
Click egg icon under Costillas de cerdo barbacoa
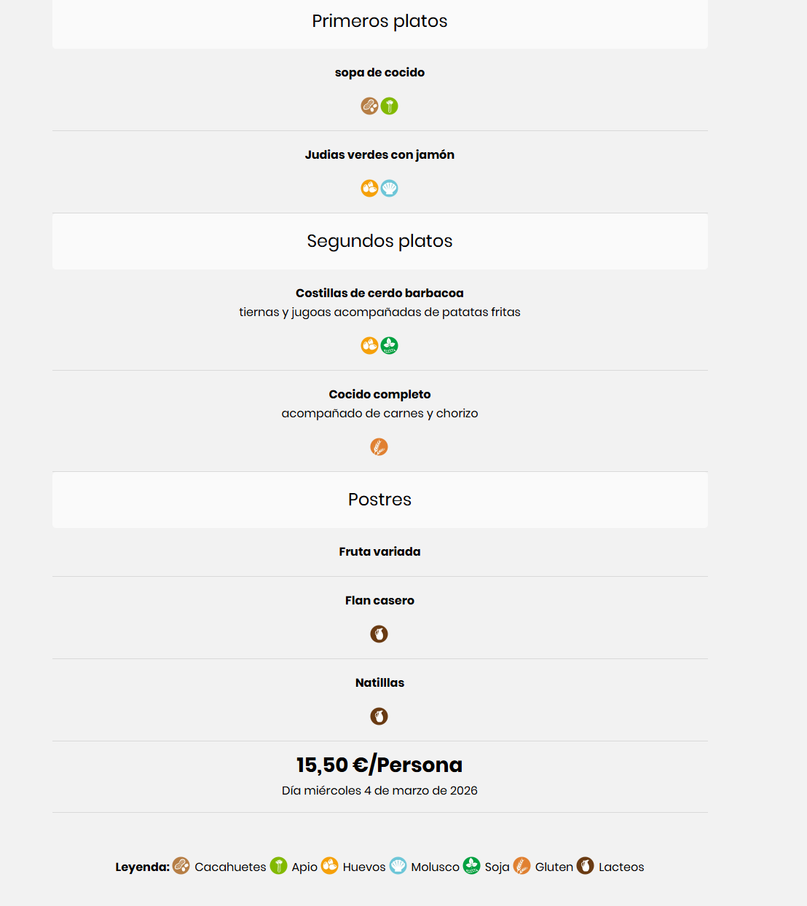[x=370, y=346]
